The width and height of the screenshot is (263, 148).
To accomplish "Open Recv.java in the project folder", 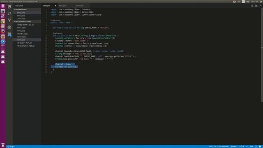I will (27, 31).
